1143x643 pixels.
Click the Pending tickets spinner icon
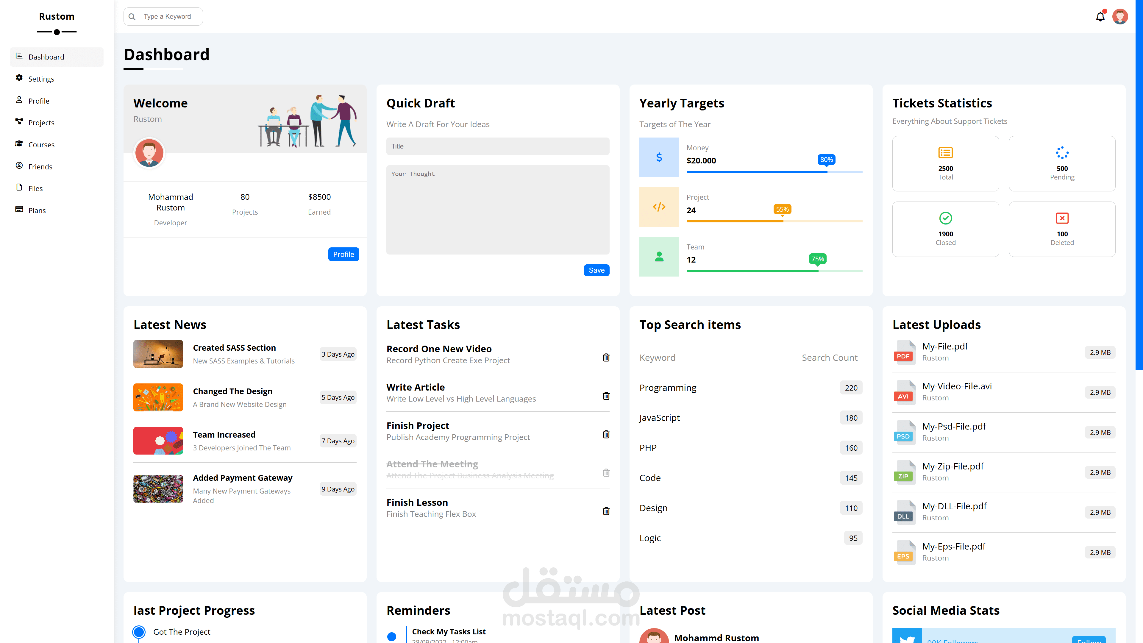[1062, 153]
